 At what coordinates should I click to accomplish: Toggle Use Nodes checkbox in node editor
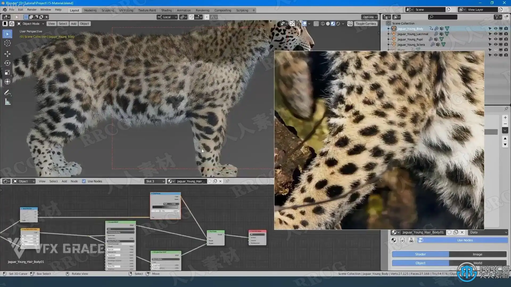pos(84,181)
